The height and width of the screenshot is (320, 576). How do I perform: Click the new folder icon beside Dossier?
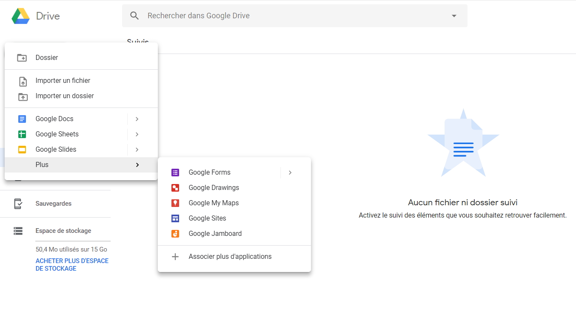coord(22,58)
